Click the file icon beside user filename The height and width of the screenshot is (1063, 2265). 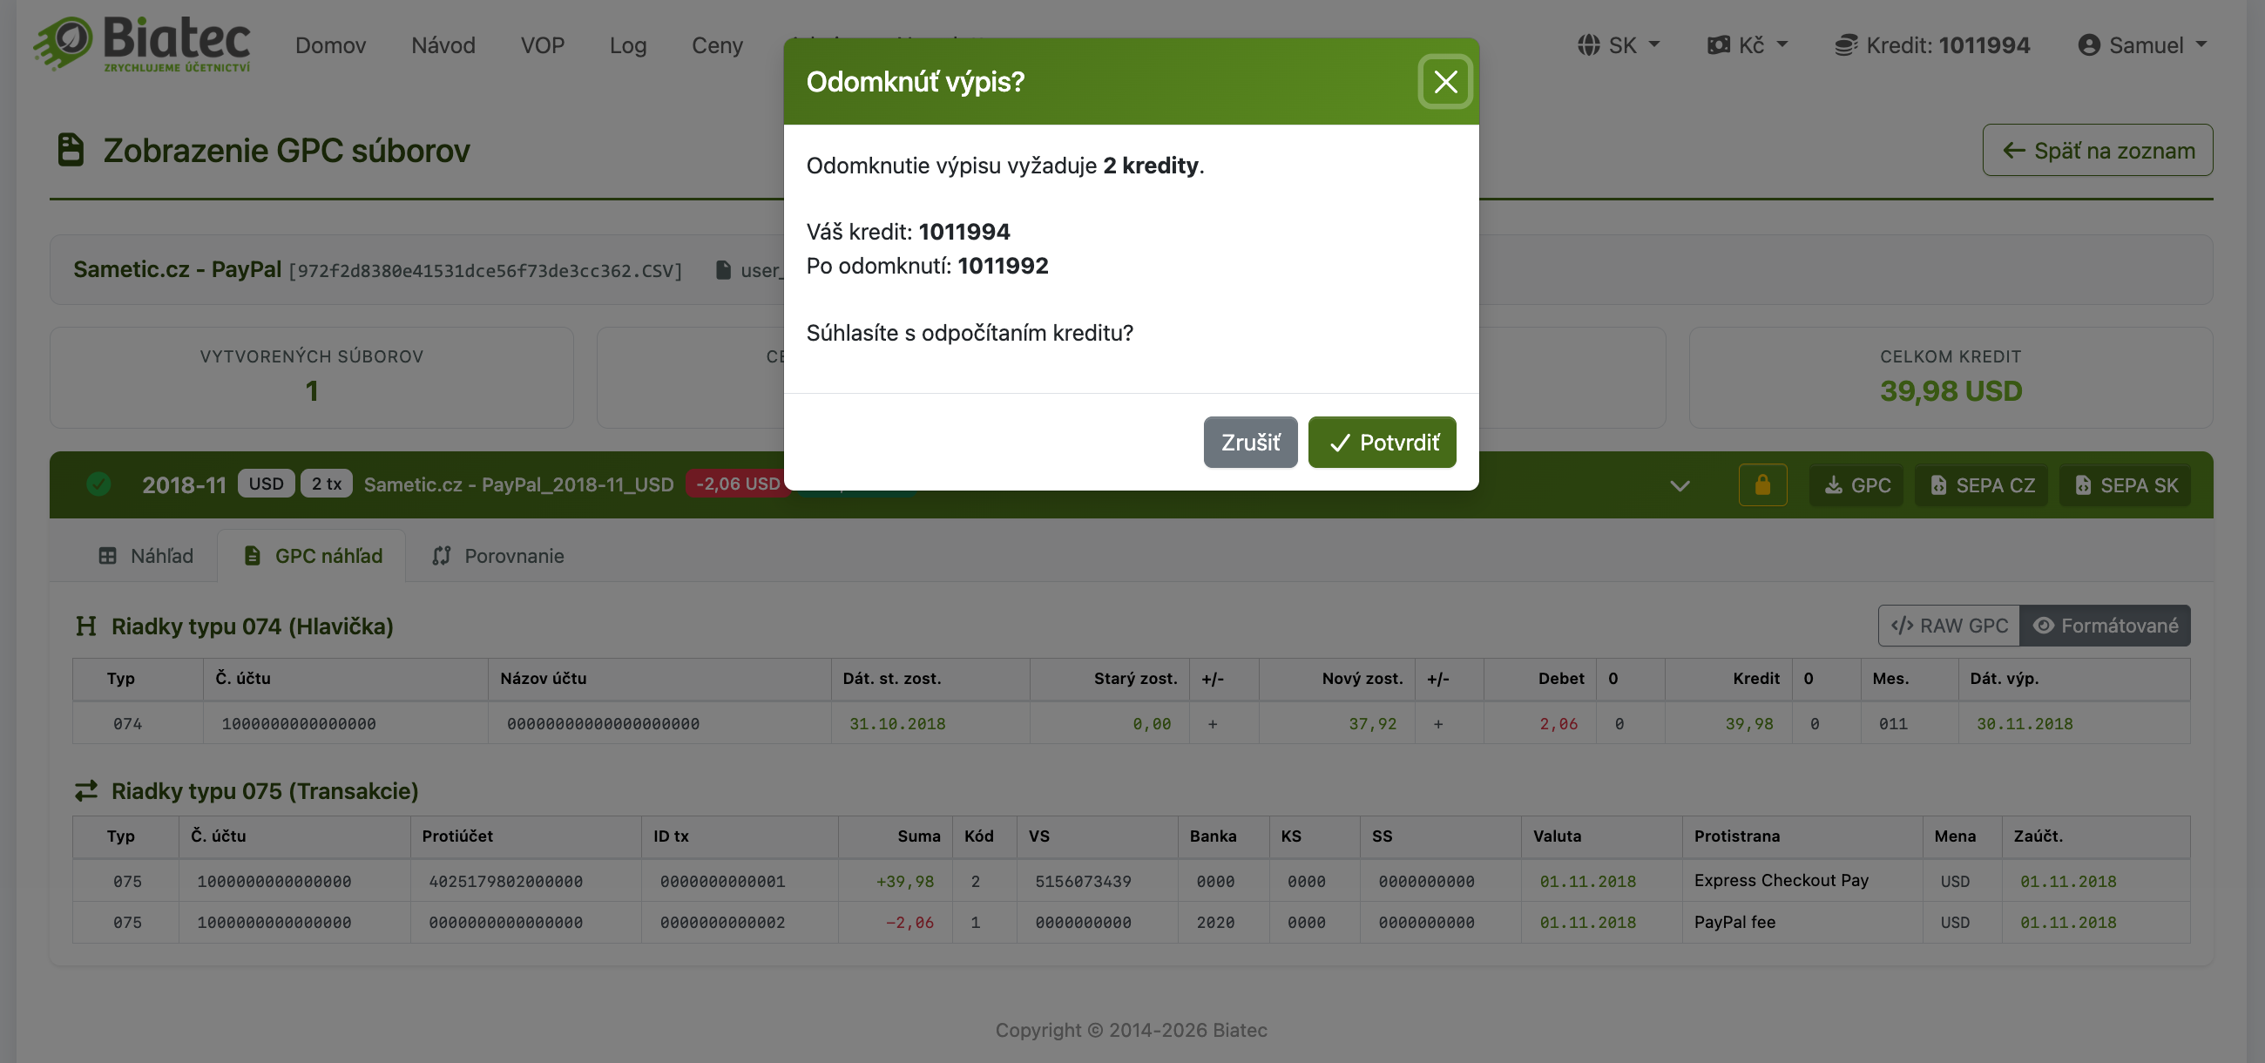coord(723,270)
